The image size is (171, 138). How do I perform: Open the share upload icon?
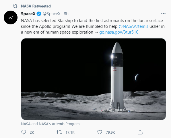140,132
